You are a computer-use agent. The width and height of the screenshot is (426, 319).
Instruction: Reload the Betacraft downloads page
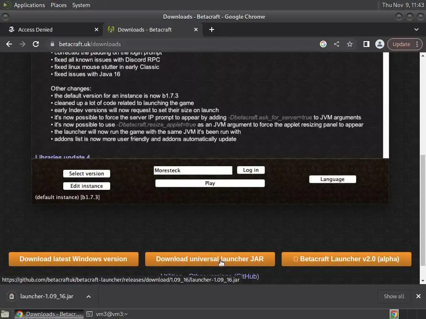[36, 44]
